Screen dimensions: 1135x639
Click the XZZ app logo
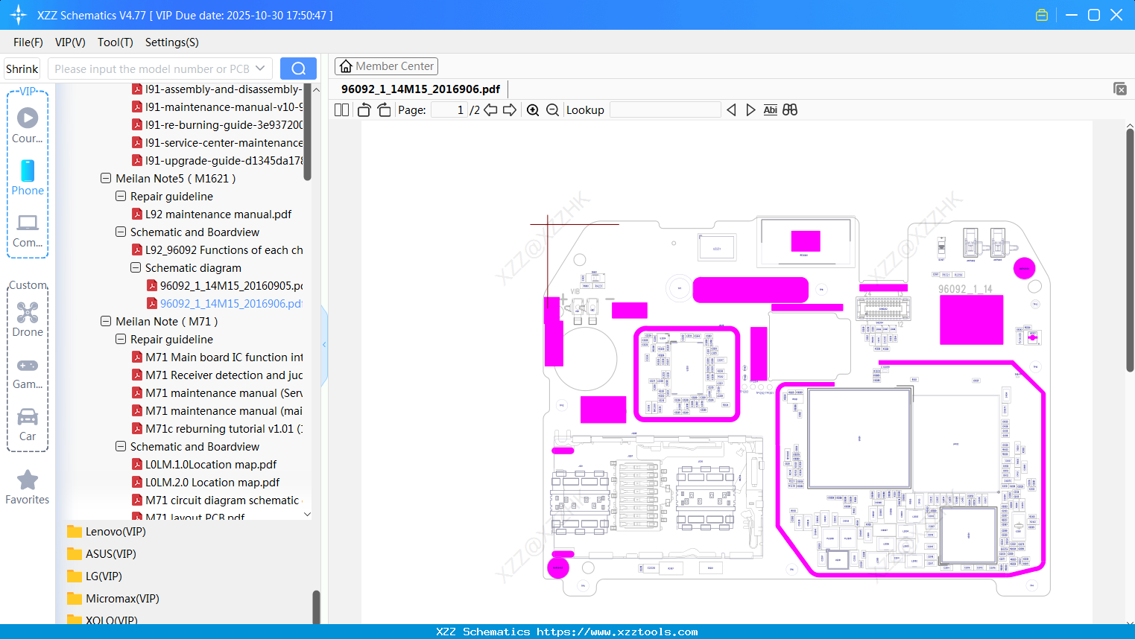(x=19, y=15)
